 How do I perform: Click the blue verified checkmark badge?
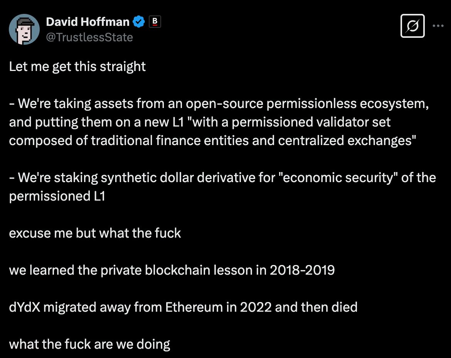click(x=139, y=22)
